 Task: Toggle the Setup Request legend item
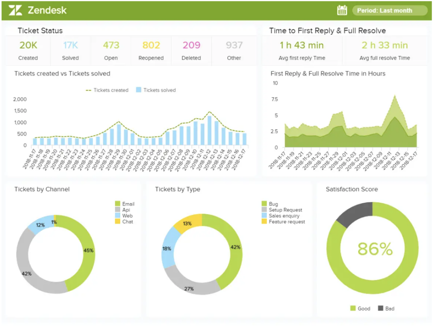click(x=282, y=210)
